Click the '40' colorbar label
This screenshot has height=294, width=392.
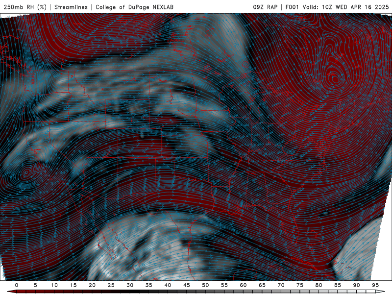[x=168, y=285]
